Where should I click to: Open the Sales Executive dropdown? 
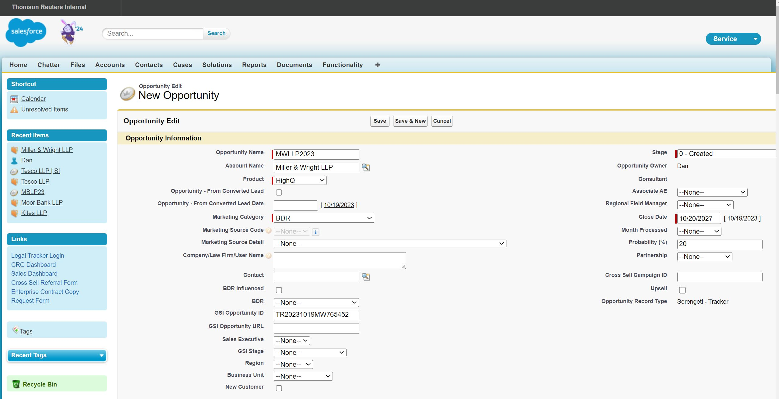coord(292,341)
